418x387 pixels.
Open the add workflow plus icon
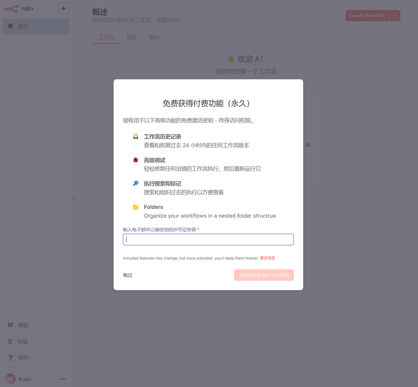[63, 8]
